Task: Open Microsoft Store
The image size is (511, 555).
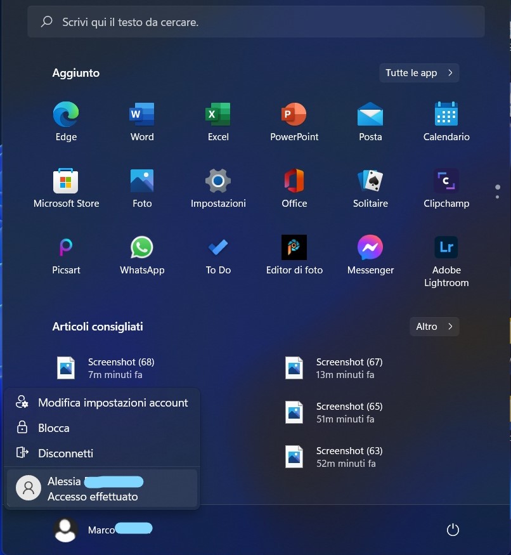Action: (66, 188)
